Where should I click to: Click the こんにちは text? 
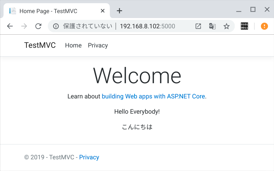(137, 127)
